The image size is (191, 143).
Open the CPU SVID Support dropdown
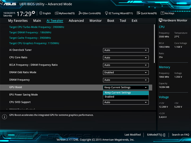coord(126,102)
